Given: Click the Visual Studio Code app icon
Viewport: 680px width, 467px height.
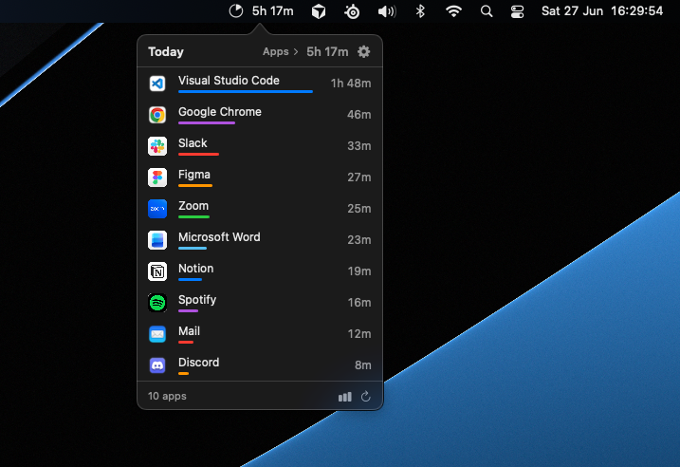Looking at the screenshot, I should pyautogui.click(x=157, y=84).
